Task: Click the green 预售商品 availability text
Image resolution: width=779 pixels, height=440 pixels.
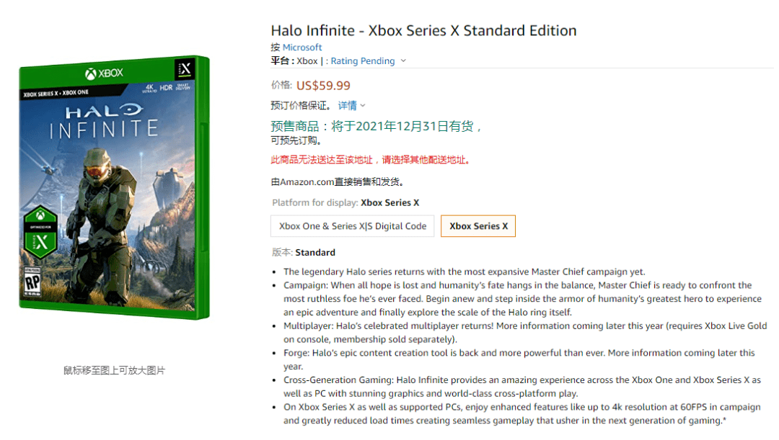Action: pos(376,127)
